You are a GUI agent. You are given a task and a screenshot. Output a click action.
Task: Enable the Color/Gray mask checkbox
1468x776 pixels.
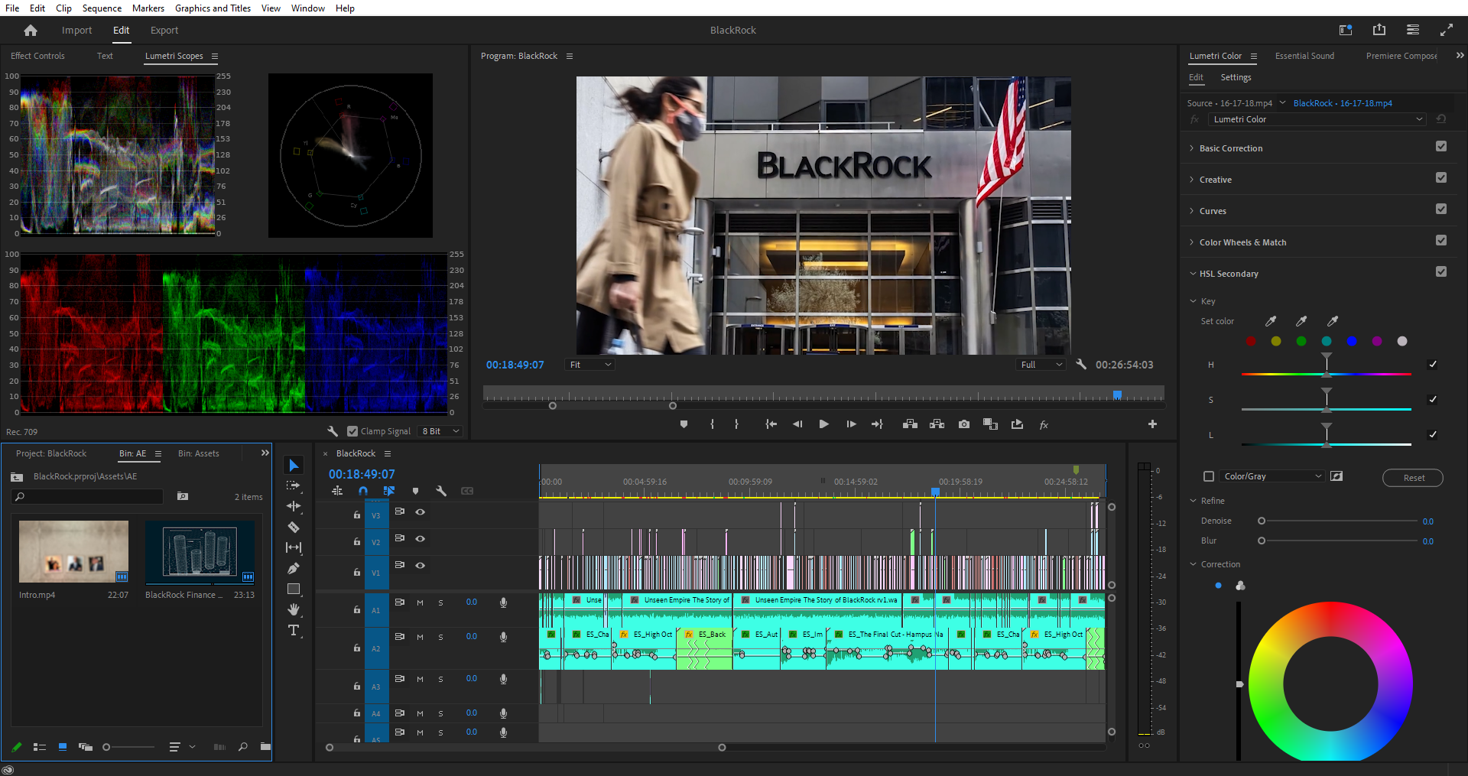click(1209, 476)
